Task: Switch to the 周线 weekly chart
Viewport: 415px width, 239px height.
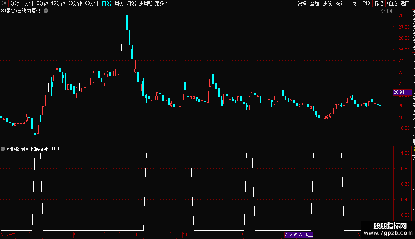Action: pyautogui.click(x=119, y=3)
